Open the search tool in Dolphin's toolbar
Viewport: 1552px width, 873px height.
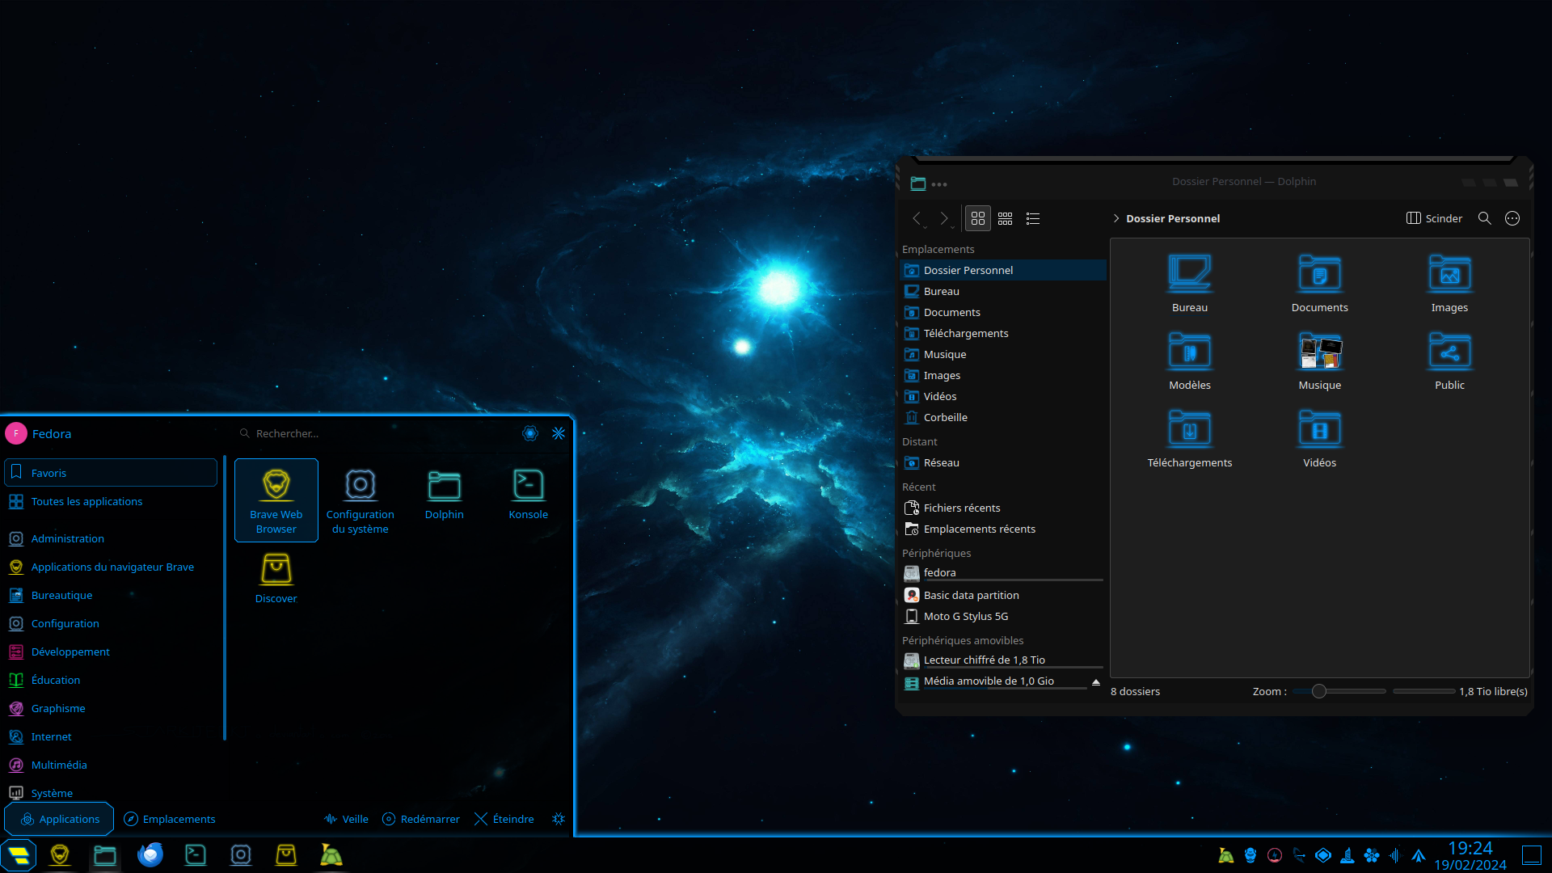tap(1484, 218)
